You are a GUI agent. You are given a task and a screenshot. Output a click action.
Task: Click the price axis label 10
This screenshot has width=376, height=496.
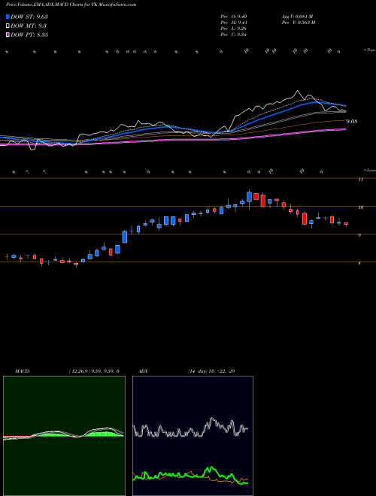[x=360, y=207]
